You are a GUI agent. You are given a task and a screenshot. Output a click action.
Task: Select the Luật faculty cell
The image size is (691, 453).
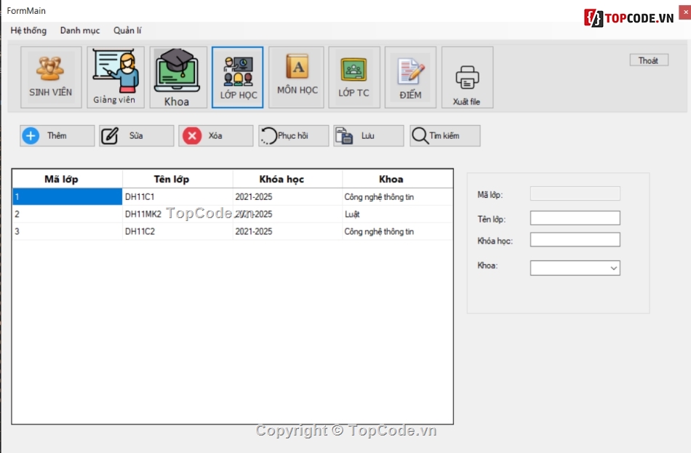pos(397,215)
